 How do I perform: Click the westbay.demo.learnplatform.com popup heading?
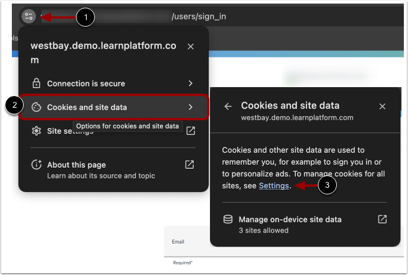103,53
